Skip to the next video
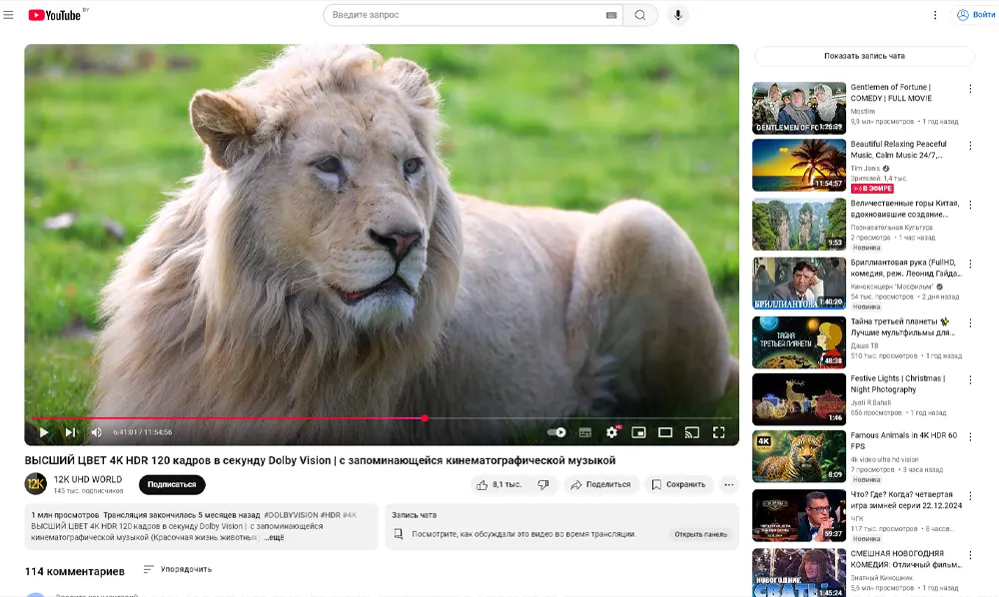999x597 pixels. 70,432
